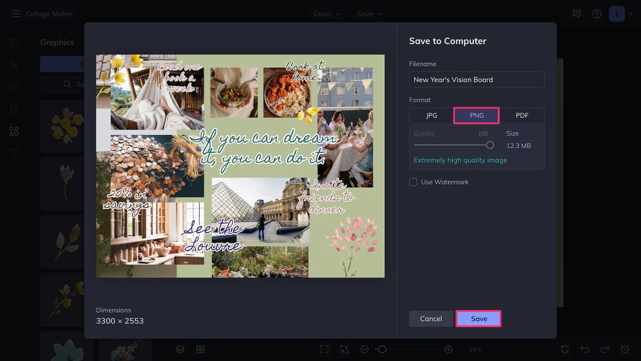Click the fit to screen icon
Image resolution: width=641 pixels, height=361 pixels.
325,349
